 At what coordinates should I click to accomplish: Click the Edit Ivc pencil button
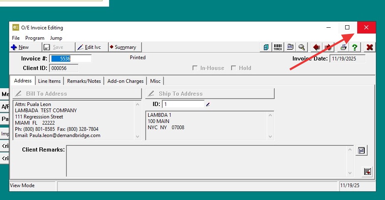tap(92, 47)
